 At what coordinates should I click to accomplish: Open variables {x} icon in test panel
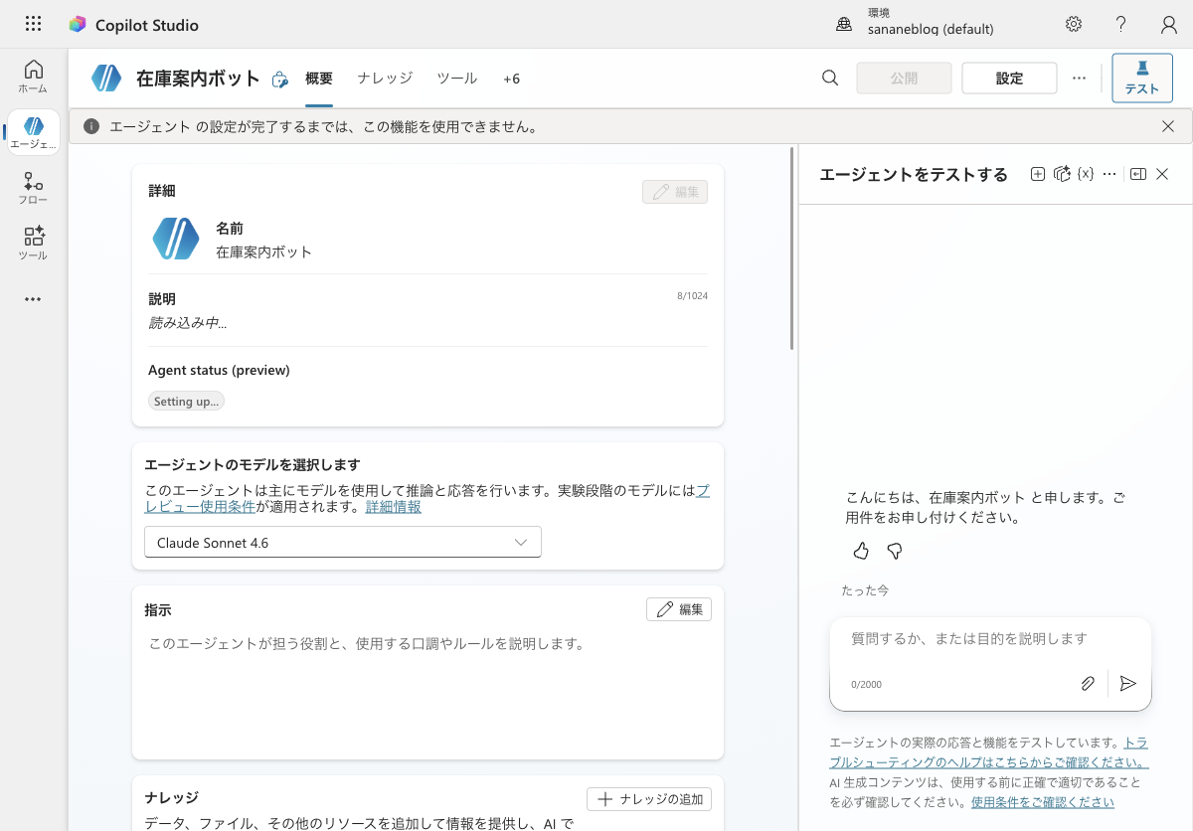(x=1086, y=174)
